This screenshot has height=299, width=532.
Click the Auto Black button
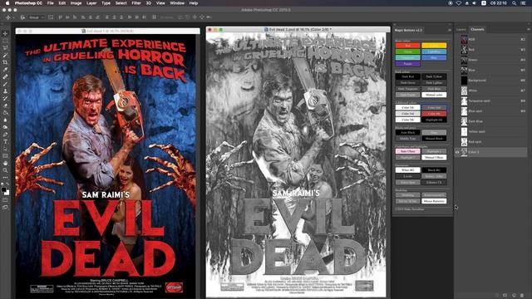click(408, 133)
